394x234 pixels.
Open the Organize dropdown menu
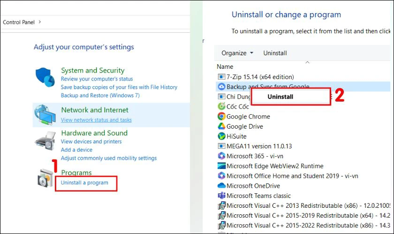coord(237,53)
